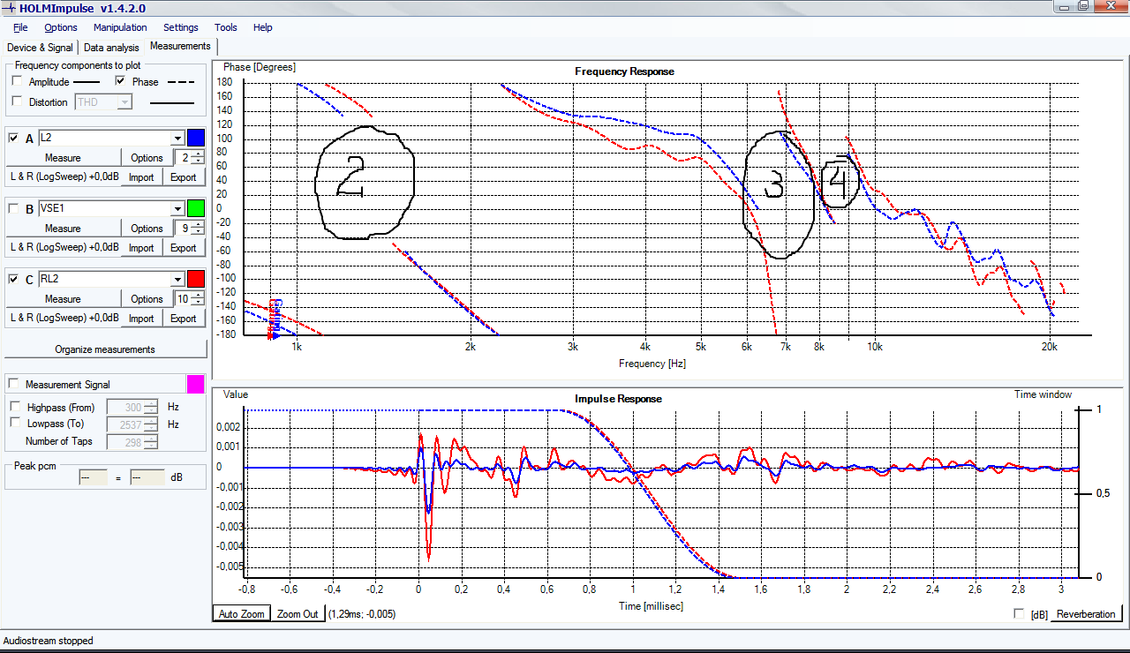Open the L2 measurement name dropdown
1130x653 pixels.
point(177,139)
